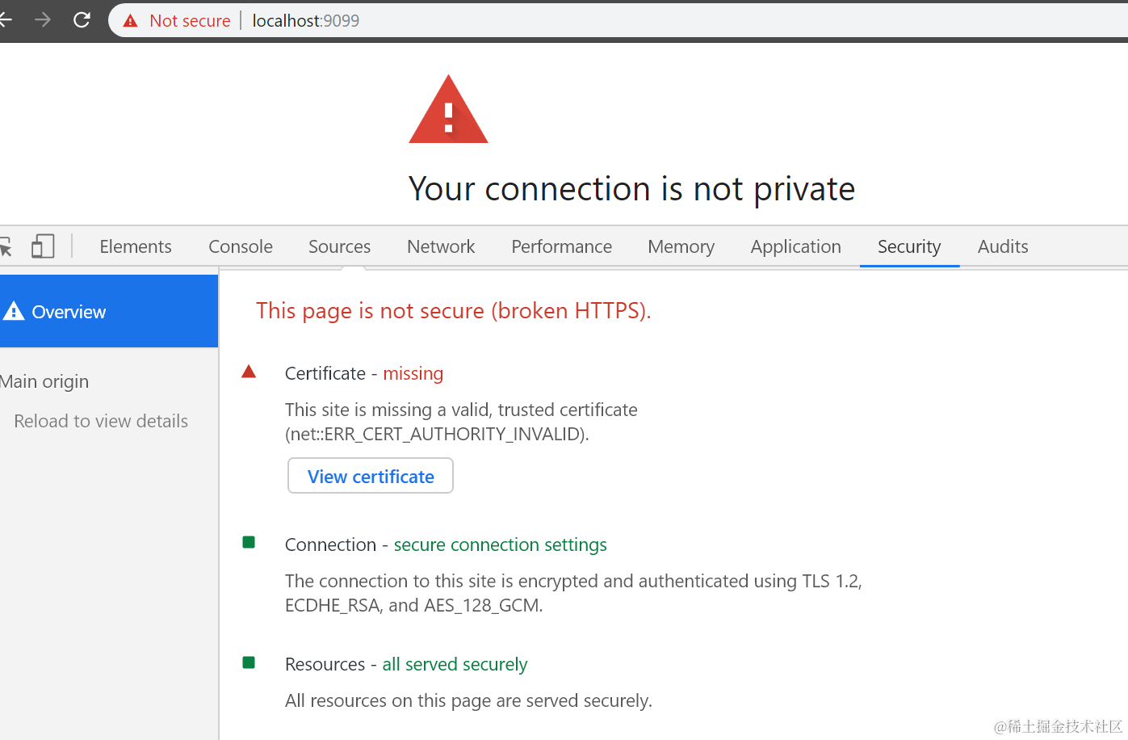The width and height of the screenshot is (1128, 740).
Task: Click Reload to view details text
Action: pos(101,421)
